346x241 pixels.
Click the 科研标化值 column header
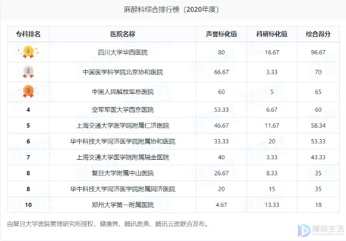272,34
